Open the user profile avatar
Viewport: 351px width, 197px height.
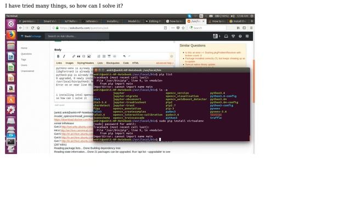tap(216, 36)
